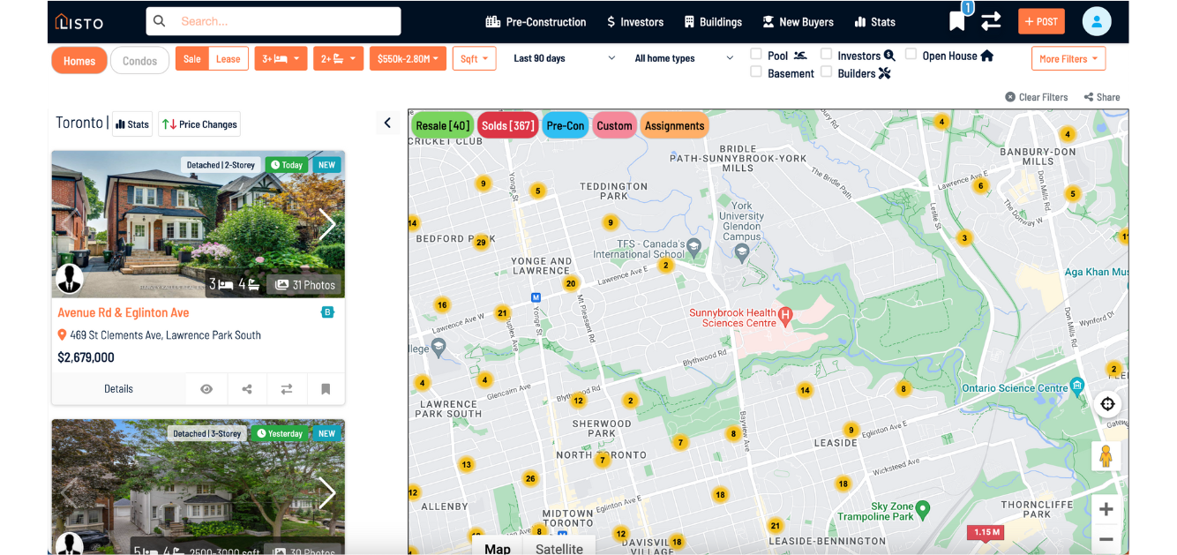
Task: Open the $550k-2.80M price dropdown
Action: point(408,59)
